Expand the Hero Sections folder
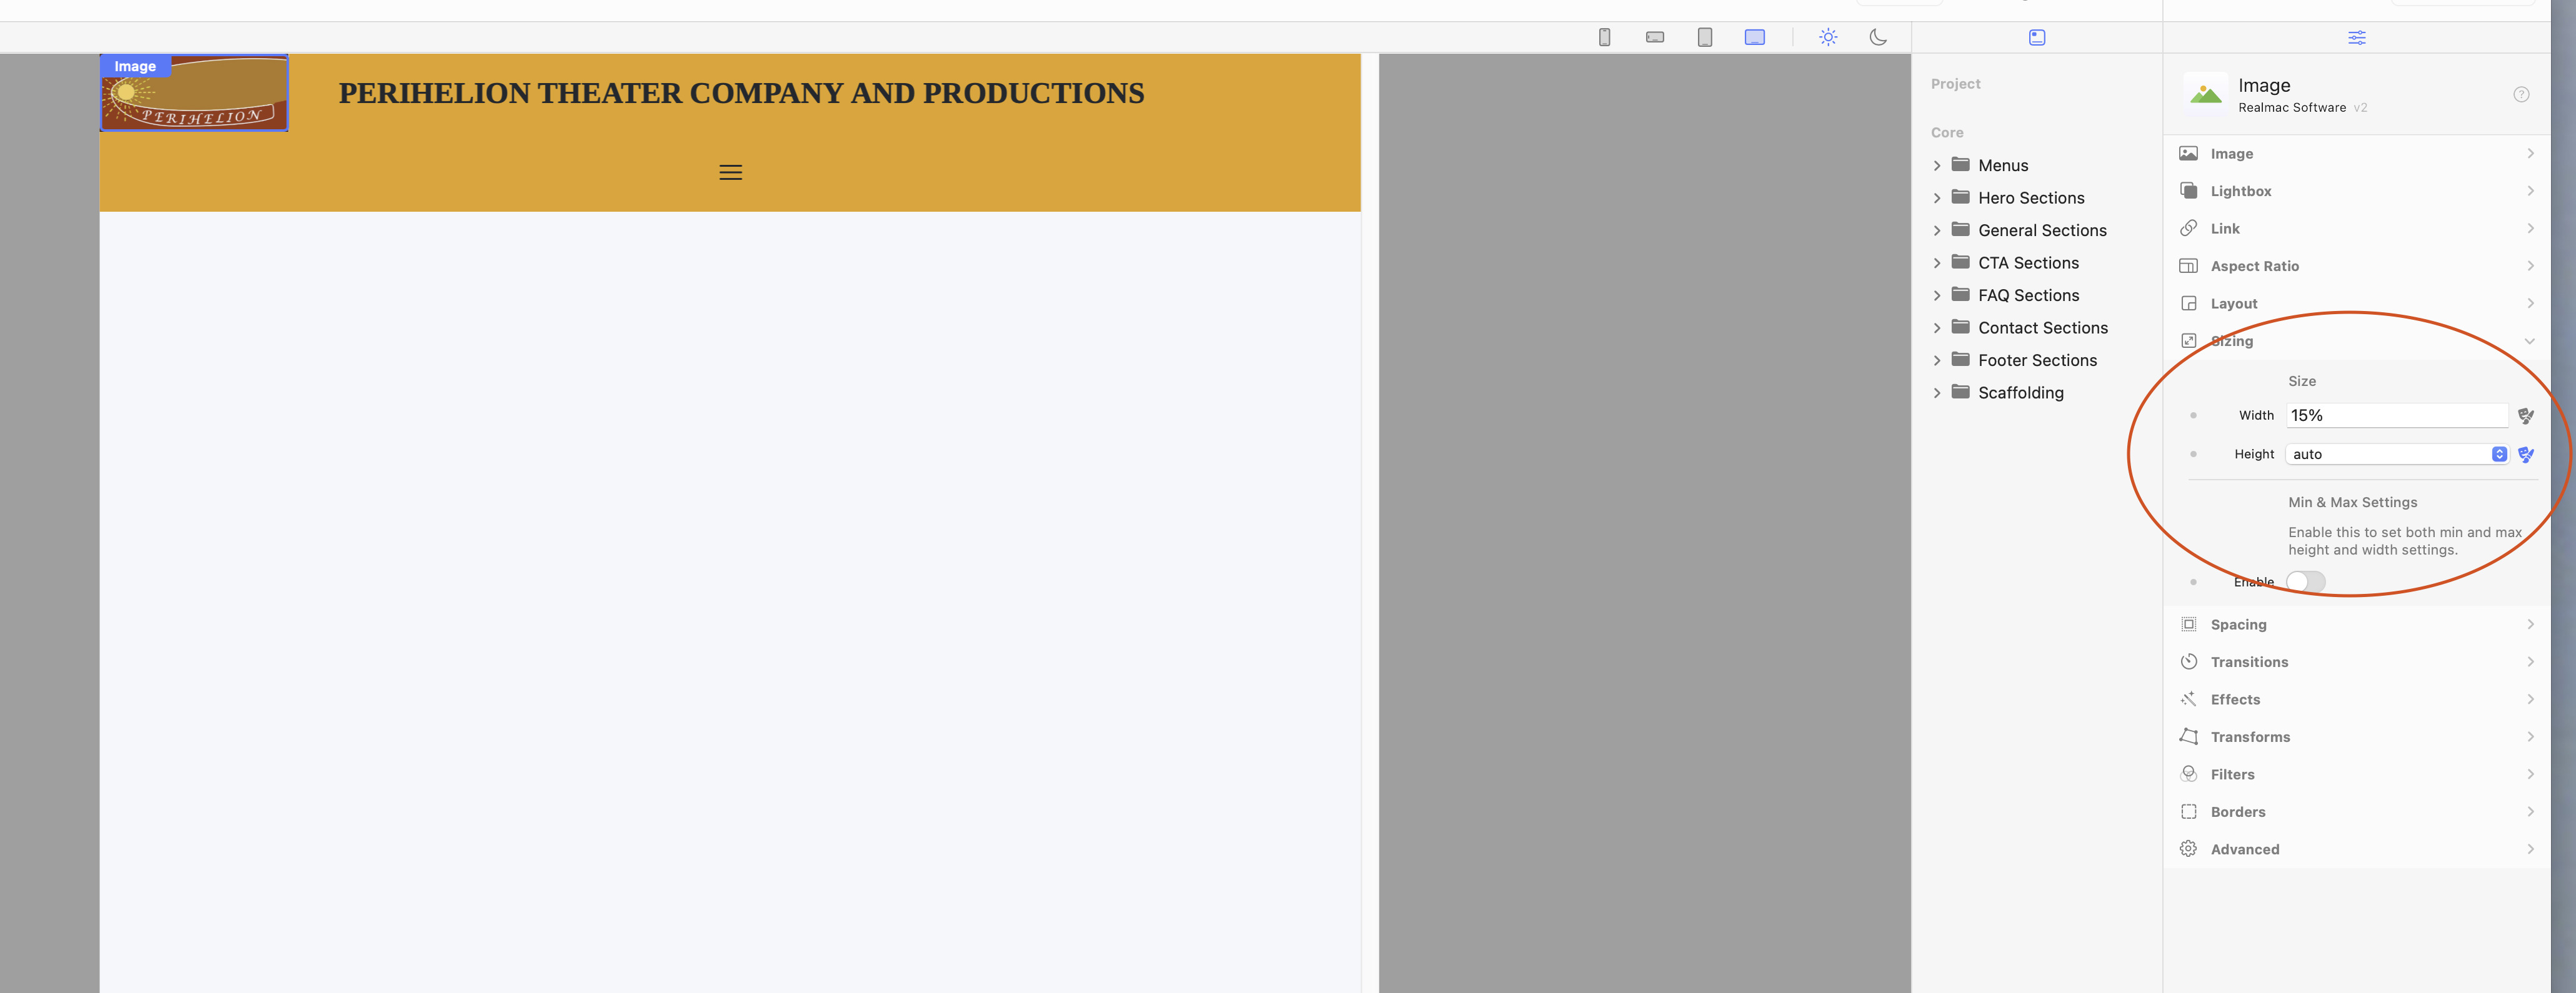This screenshot has width=2576, height=993. pos(1937,198)
